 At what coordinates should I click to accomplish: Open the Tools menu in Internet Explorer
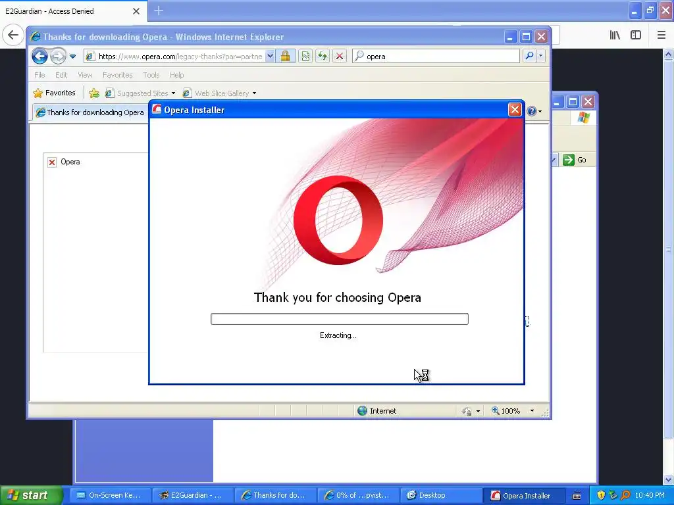tap(151, 75)
